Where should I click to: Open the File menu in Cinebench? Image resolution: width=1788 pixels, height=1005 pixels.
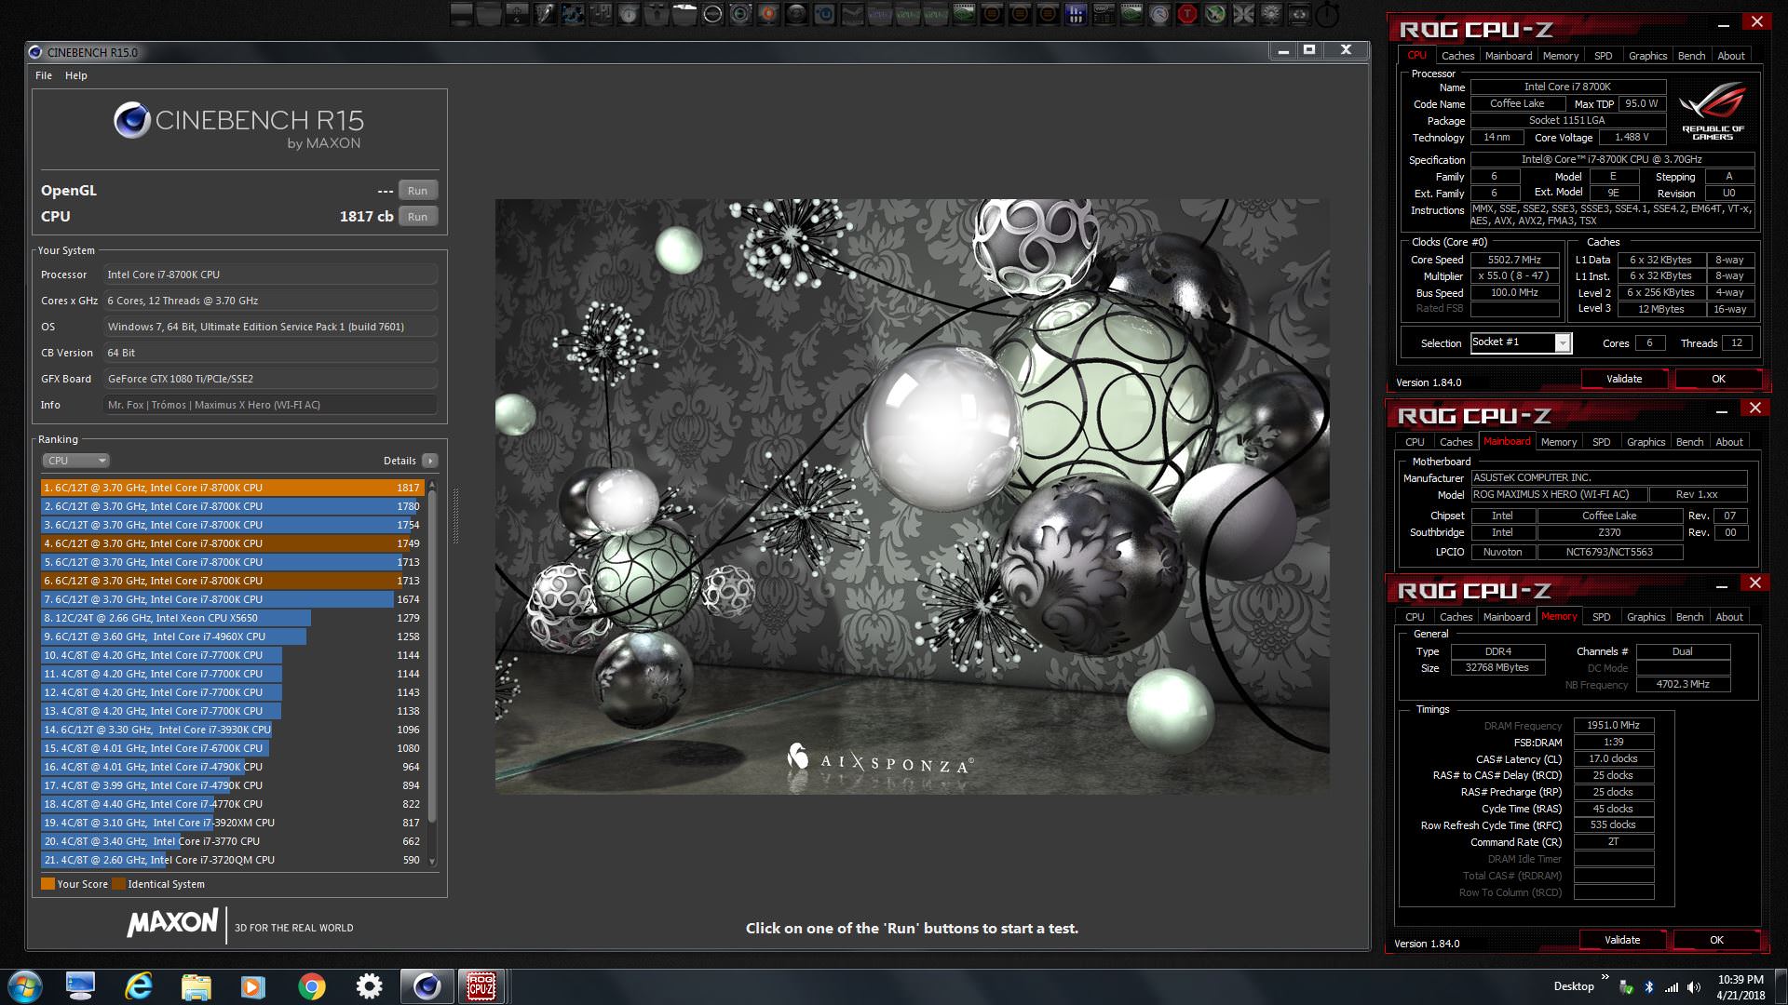44,75
